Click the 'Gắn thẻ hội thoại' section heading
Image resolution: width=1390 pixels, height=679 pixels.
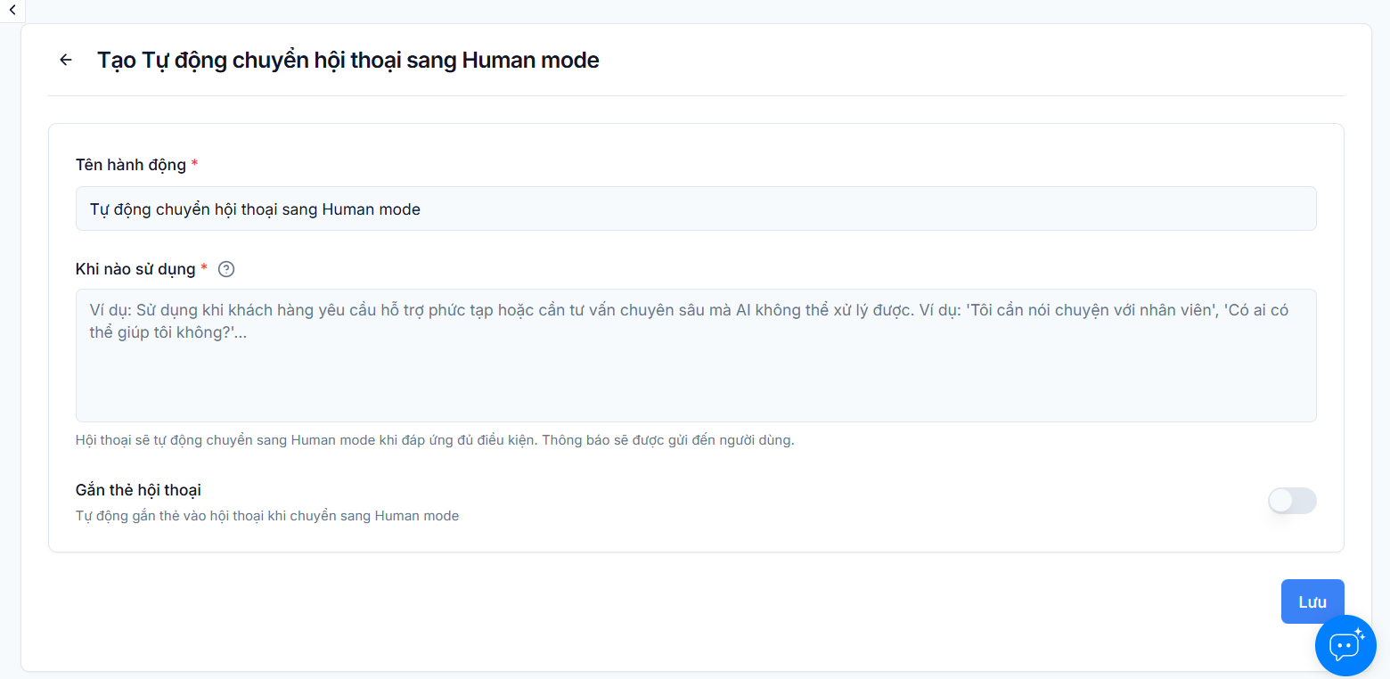coord(138,489)
